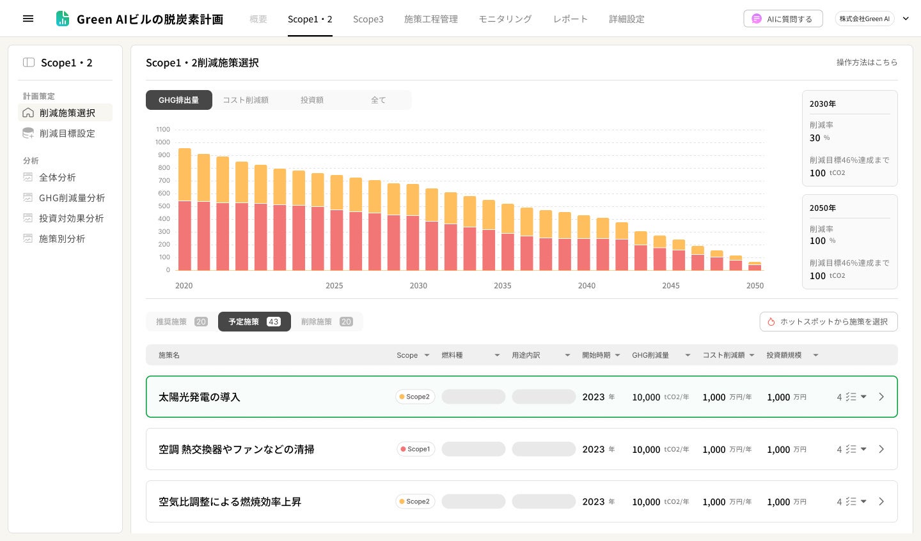This screenshot has width=921, height=541.
Task: Open 施策別分析 via its chart icon
Action: pyautogui.click(x=28, y=238)
